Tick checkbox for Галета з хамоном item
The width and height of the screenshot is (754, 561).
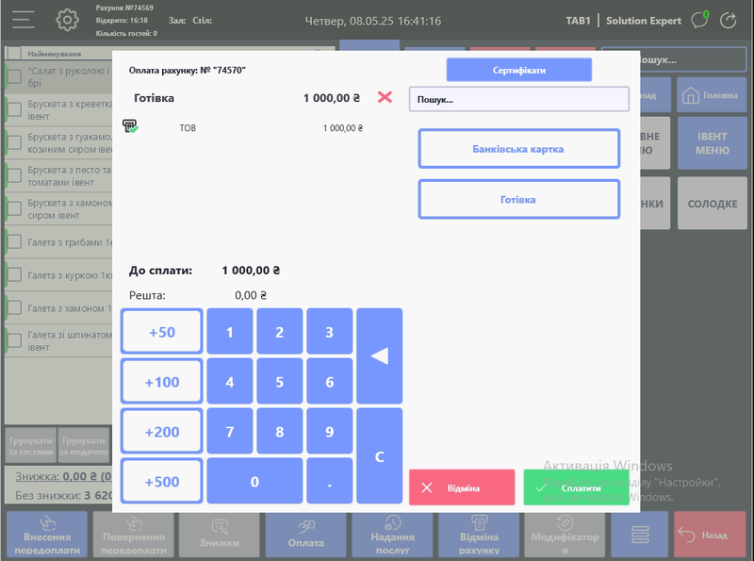pyautogui.click(x=14, y=307)
